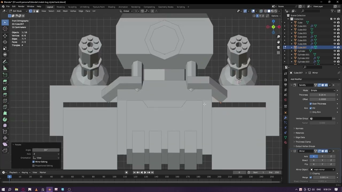Select the Loop Cut tool
The height and width of the screenshot is (192, 342).
pos(5,101)
